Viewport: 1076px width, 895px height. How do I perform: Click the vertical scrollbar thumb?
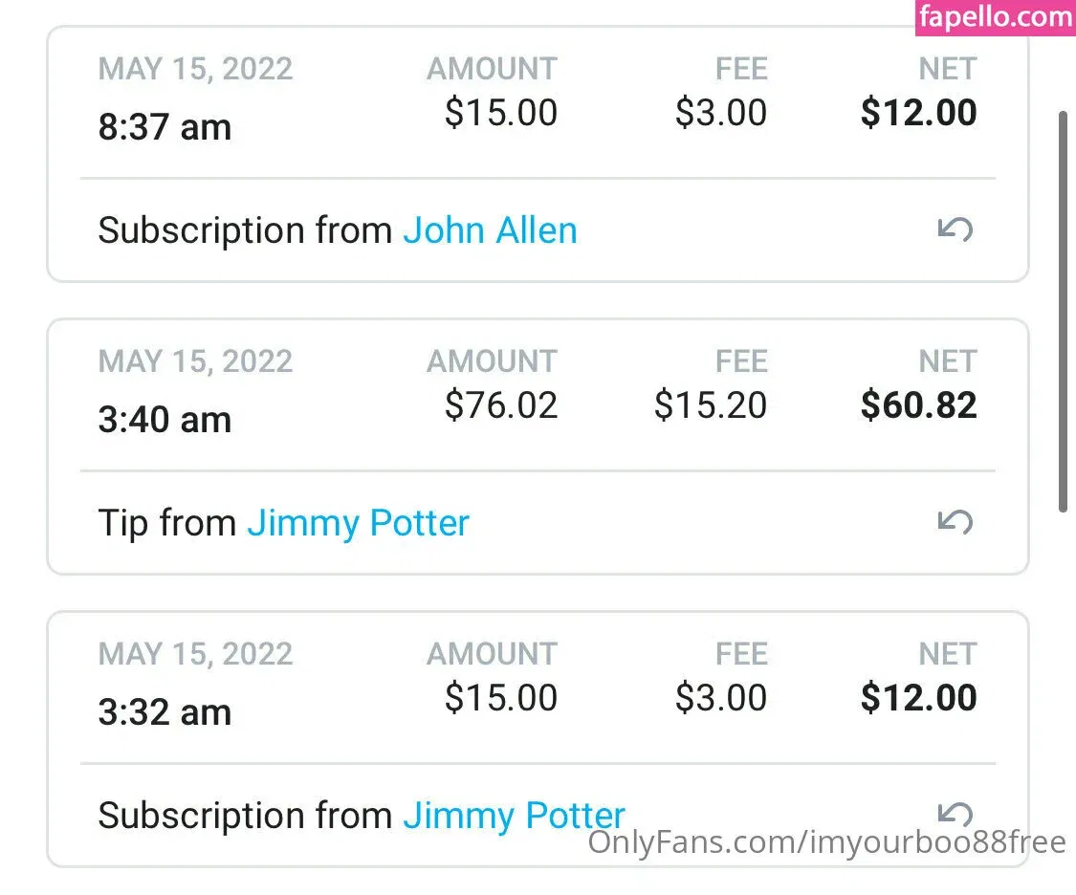click(x=1063, y=311)
